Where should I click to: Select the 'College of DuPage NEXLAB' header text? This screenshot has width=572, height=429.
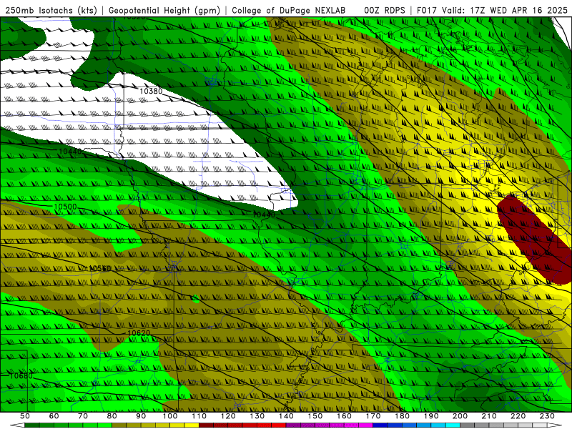pyautogui.click(x=288, y=10)
